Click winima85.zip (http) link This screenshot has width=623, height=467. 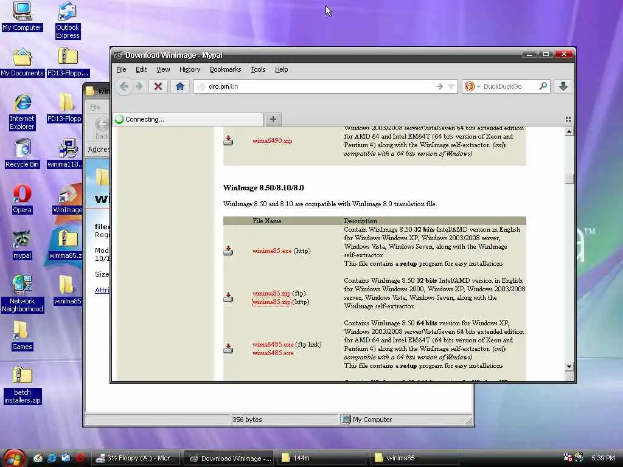coord(271,302)
